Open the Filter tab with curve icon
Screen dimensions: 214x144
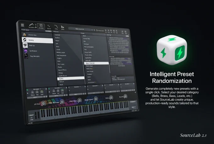pos(56,27)
